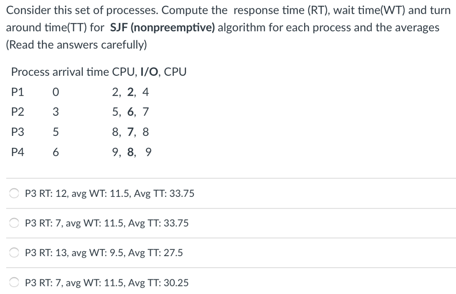Click label text ending 'Avg TT: 30.25'
Screen dimensions: 456x294
pyautogui.click(x=107, y=283)
